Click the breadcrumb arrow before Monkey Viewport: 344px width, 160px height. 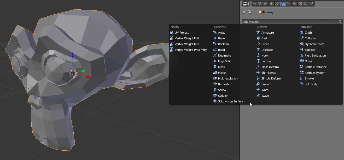point(254,12)
